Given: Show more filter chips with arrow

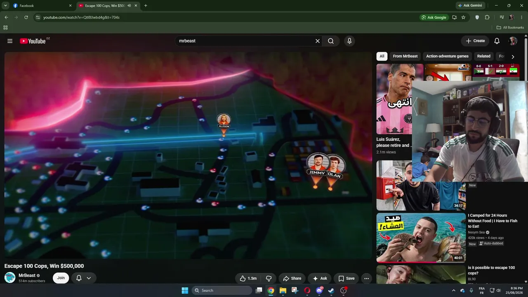Looking at the screenshot, I should pyautogui.click(x=513, y=57).
